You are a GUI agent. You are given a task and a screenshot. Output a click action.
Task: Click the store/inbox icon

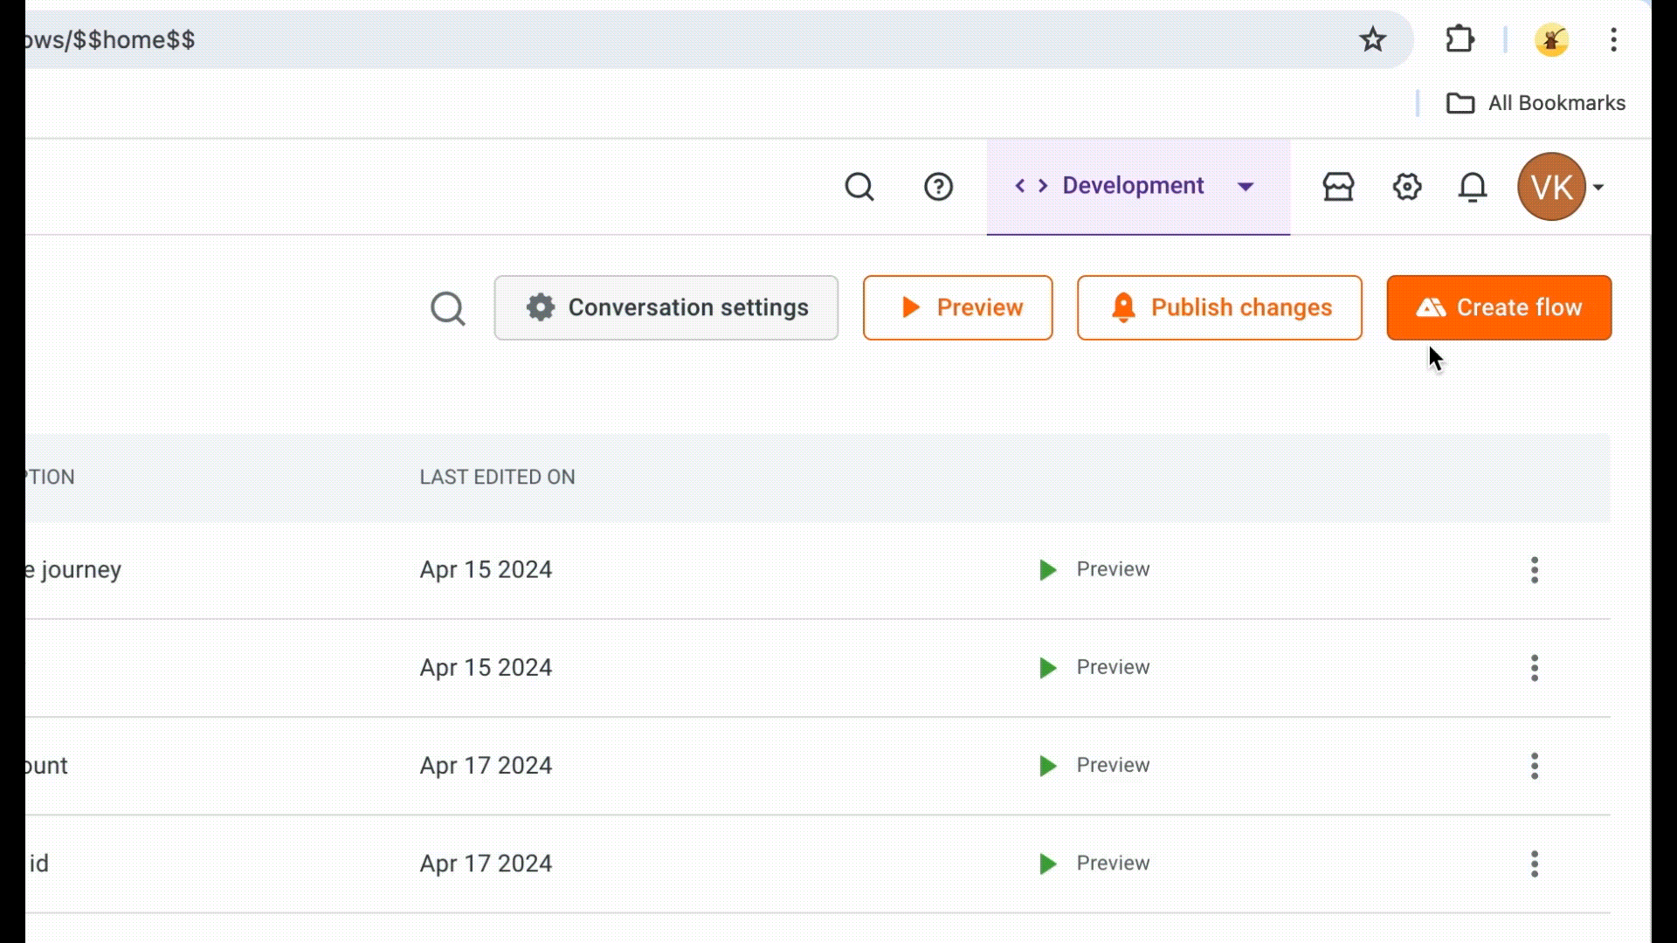click(x=1338, y=187)
